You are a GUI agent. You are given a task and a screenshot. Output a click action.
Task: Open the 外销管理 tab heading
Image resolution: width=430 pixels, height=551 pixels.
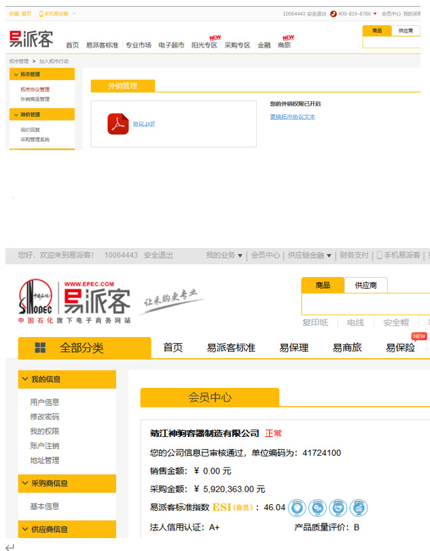pos(122,86)
